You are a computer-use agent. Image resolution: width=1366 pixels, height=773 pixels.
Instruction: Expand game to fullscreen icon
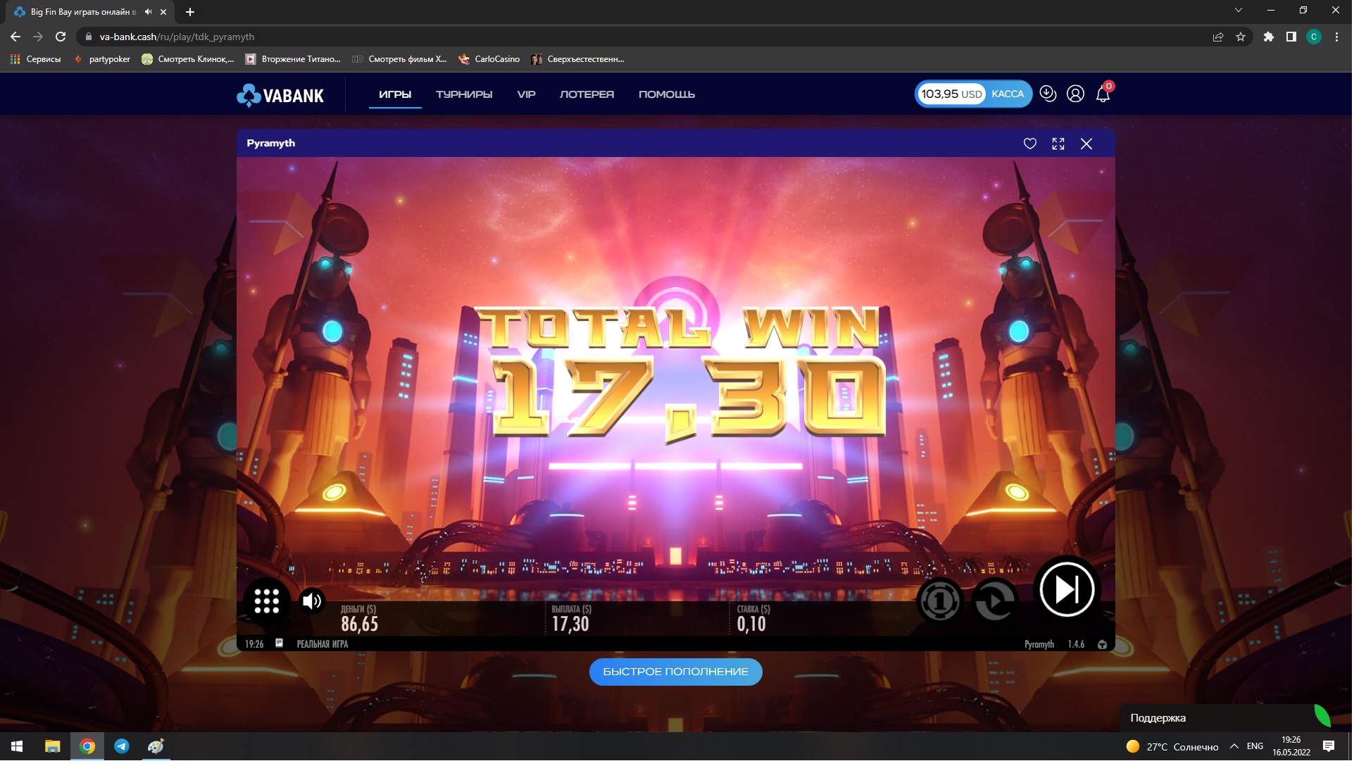(1058, 144)
